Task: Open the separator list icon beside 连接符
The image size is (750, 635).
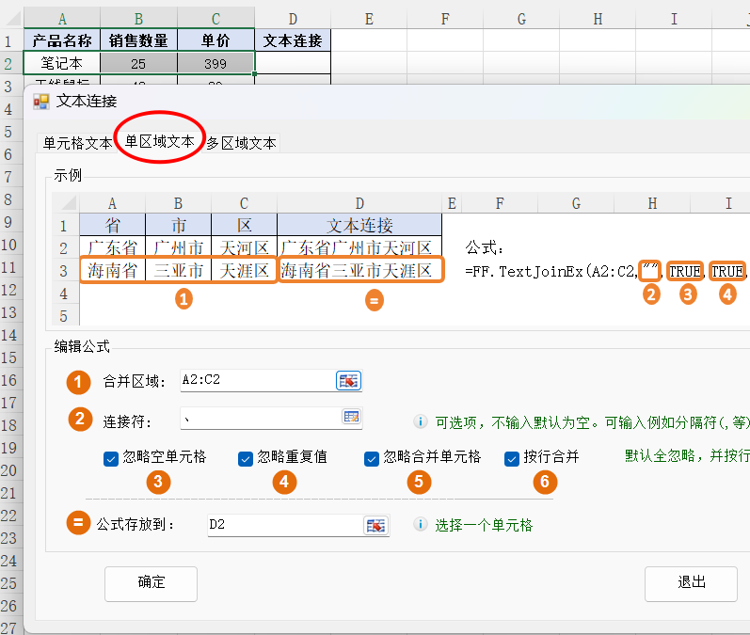Action: (x=351, y=418)
